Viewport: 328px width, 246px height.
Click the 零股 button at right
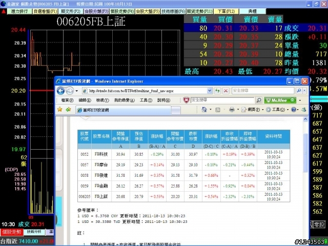[319, 225]
